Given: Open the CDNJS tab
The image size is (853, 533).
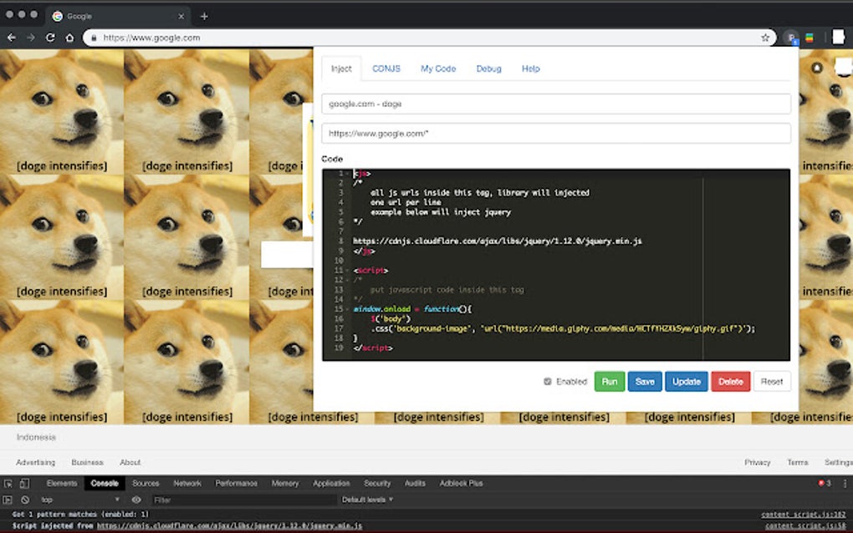Looking at the screenshot, I should click(x=386, y=69).
